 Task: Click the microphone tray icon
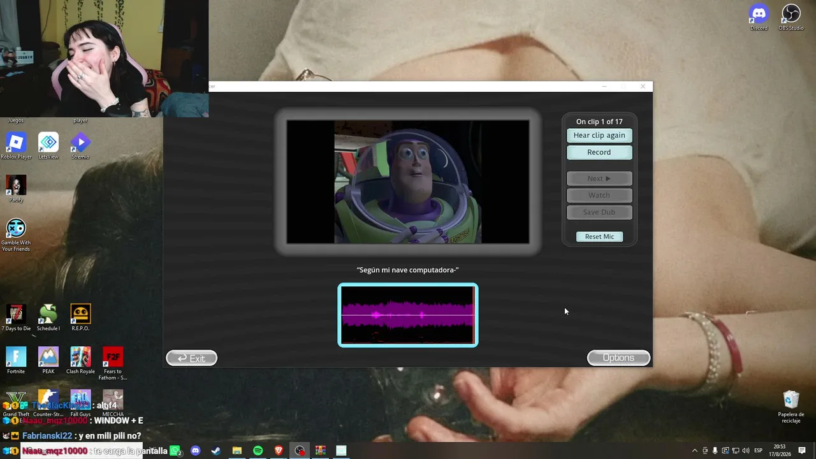[x=715, y=451]
